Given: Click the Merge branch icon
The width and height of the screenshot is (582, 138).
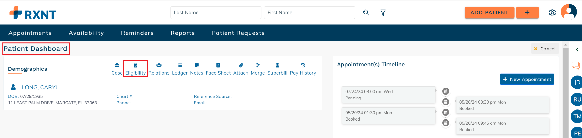Looking at the screenshot, I should point(258,65).
